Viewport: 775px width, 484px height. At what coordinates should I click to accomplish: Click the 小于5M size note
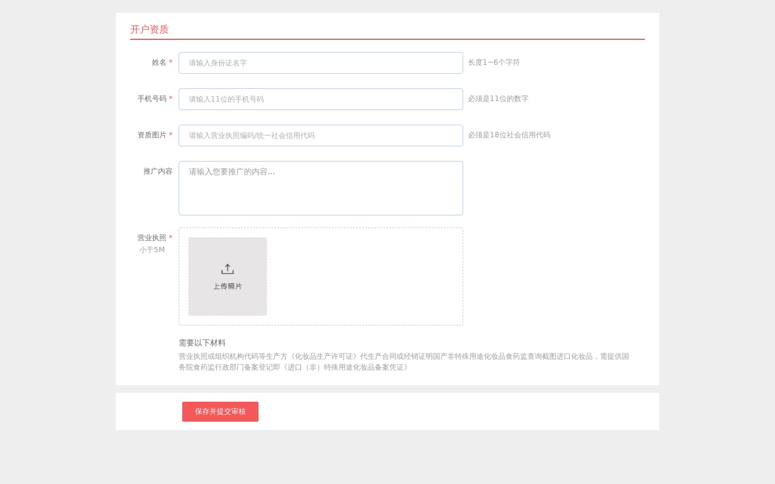pyautogui.click(x=152, y=250)
